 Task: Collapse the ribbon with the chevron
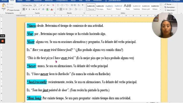point(181,13)
